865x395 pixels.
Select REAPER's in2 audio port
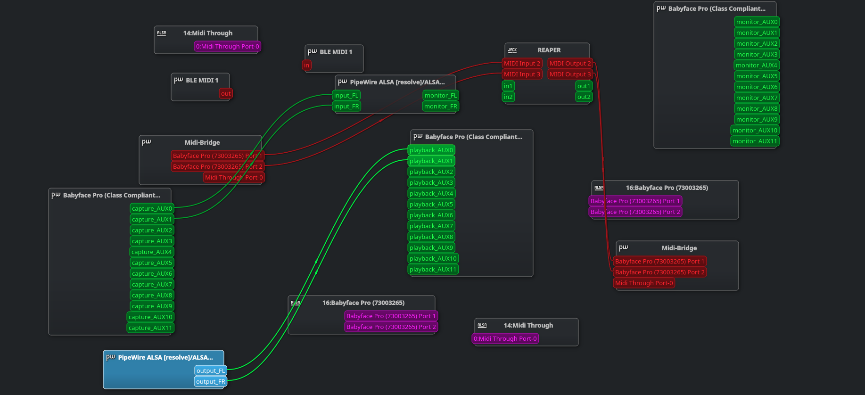(x=508, y=97)
